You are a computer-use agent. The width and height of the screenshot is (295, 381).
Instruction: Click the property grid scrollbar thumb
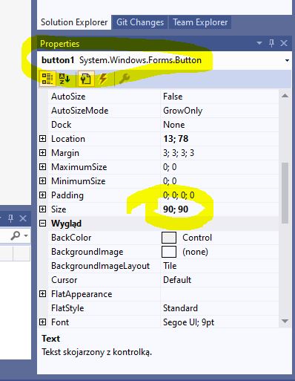point(285,193)
